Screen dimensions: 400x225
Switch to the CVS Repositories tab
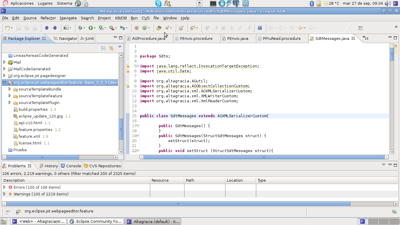click(x=102, y=166)
